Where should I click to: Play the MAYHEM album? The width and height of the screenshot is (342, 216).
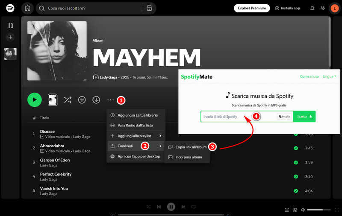click(35, 100)
